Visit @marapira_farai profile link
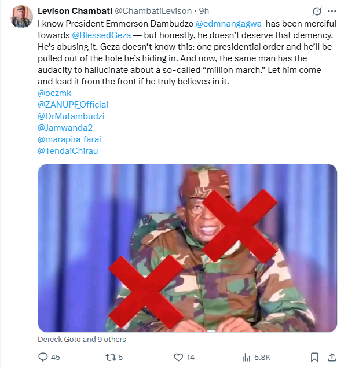359x368 pixels. [68, 139]
